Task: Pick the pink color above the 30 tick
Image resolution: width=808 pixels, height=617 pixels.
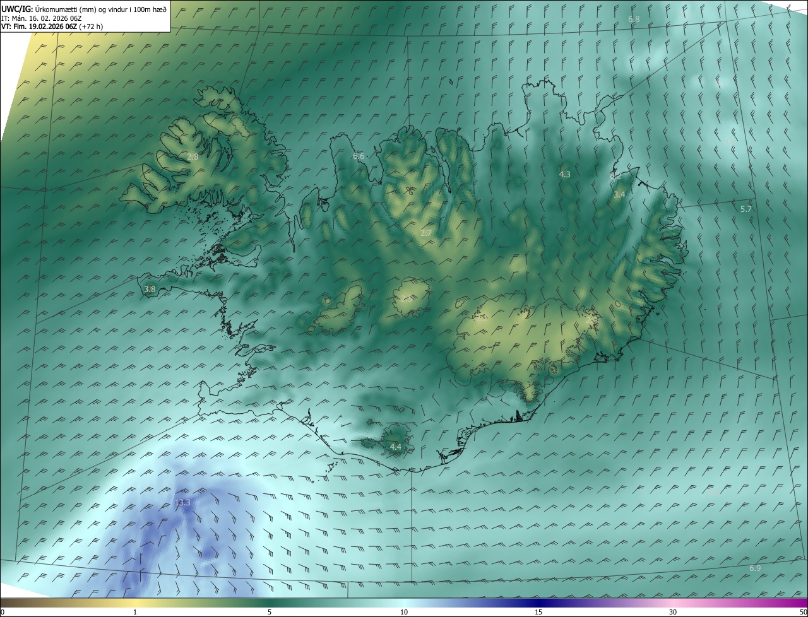Action: 673,603
